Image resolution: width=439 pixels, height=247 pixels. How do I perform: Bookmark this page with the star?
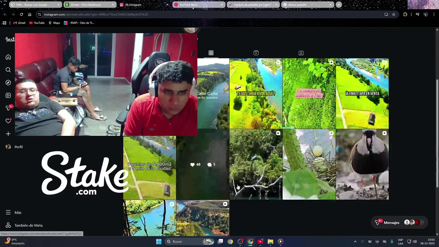(394, 14)
